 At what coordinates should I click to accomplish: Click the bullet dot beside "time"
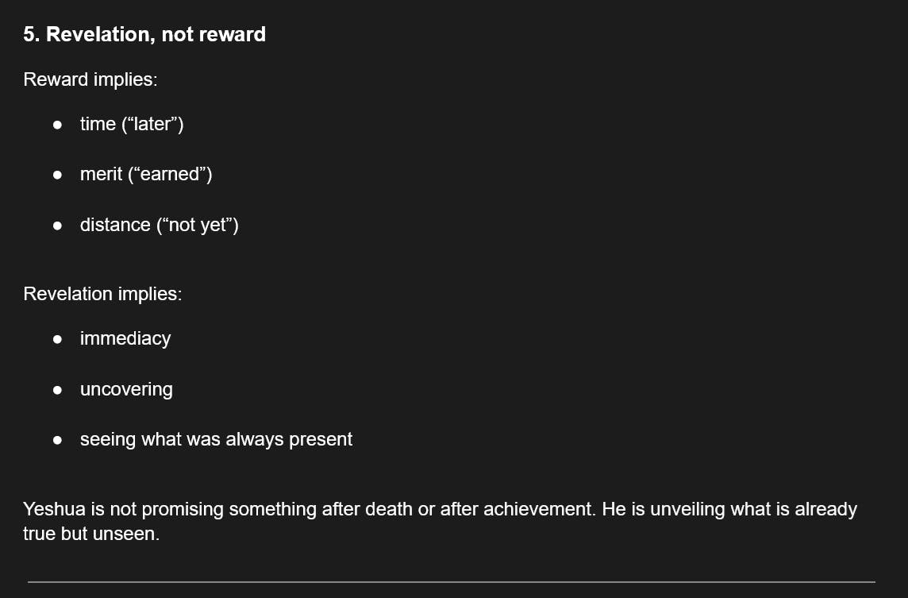(x=57, y=125)
